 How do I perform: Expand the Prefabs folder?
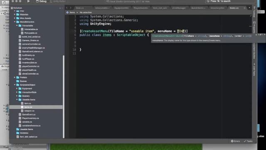[x=15, y=77]
